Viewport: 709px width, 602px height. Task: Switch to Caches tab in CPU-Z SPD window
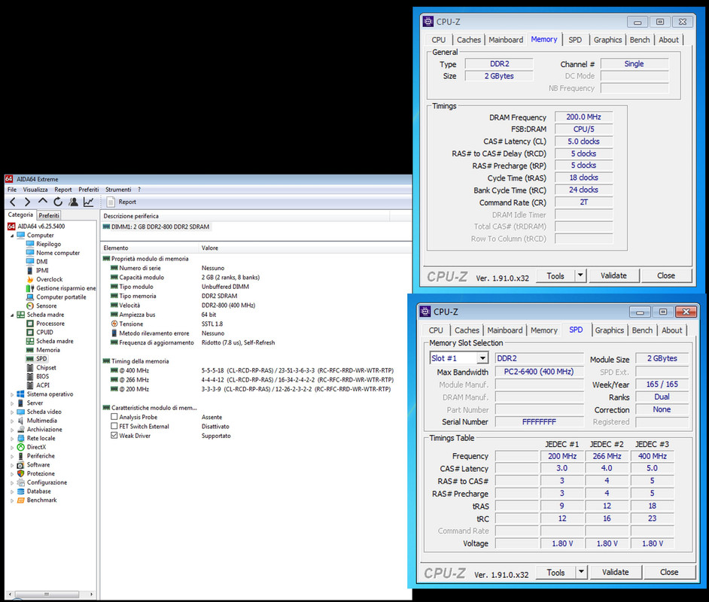click(467, 330)
